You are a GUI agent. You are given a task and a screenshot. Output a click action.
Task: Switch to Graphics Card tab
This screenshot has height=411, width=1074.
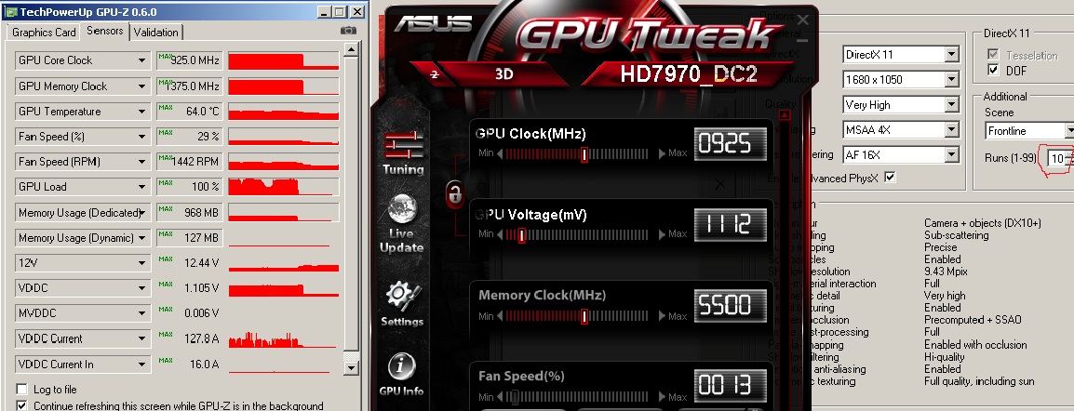(44, 33)
